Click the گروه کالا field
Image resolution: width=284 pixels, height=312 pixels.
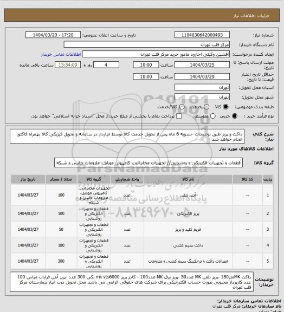[149, 162]
